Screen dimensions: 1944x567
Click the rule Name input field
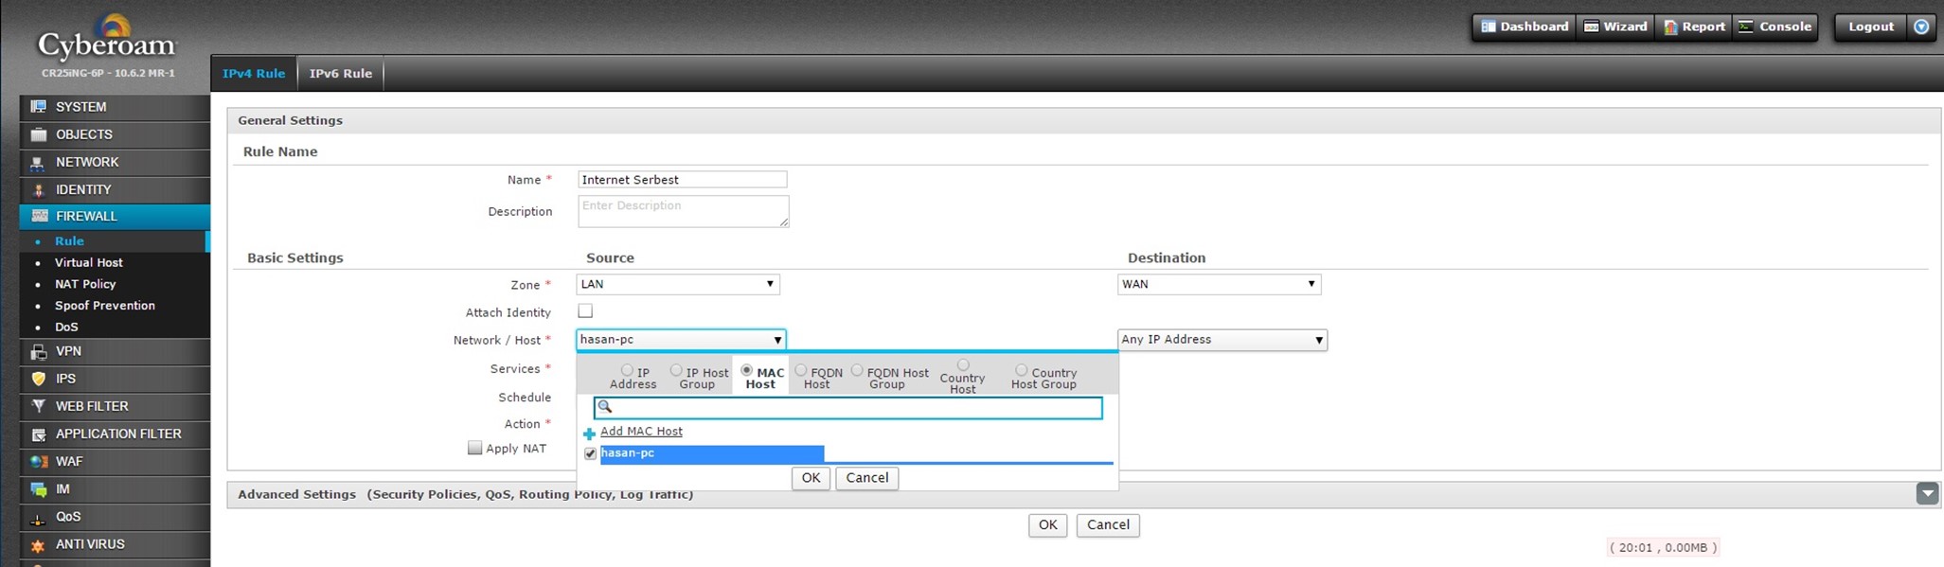(x=682, y=180)
